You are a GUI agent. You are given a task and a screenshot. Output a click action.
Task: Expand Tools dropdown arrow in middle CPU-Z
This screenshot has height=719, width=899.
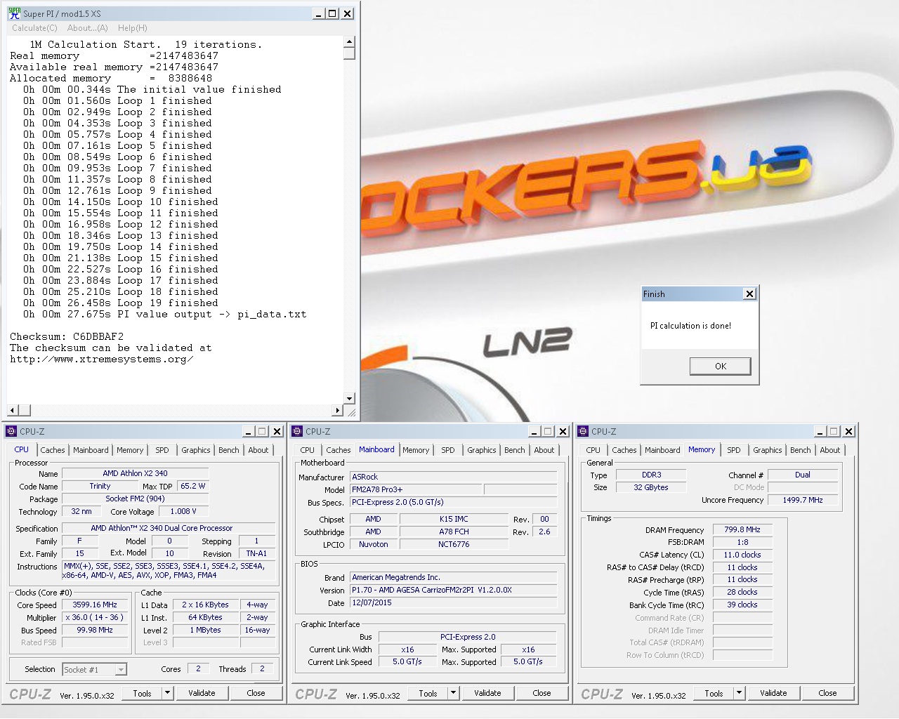(x=453, y=693)
